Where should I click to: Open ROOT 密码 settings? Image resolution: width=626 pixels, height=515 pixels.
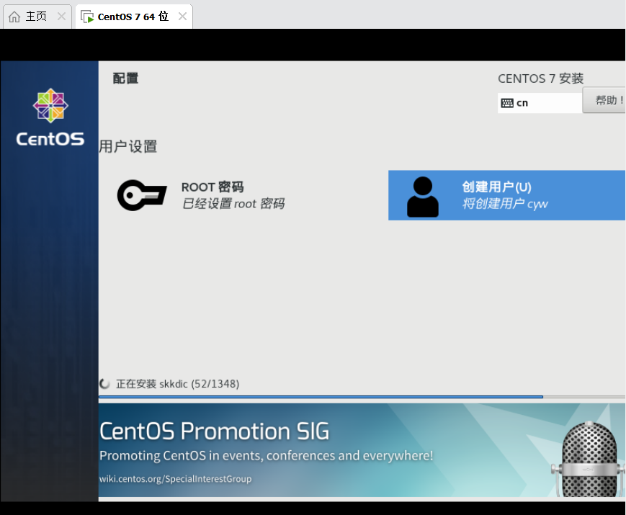202,195
